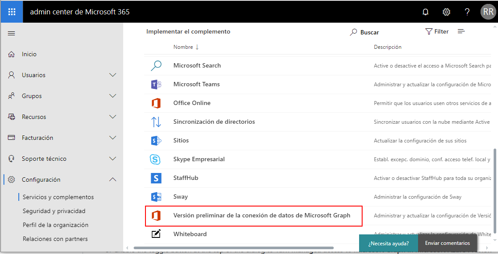Click the ¿Necesita ayuda? button
498x254 pixels.
pos(388,244)
